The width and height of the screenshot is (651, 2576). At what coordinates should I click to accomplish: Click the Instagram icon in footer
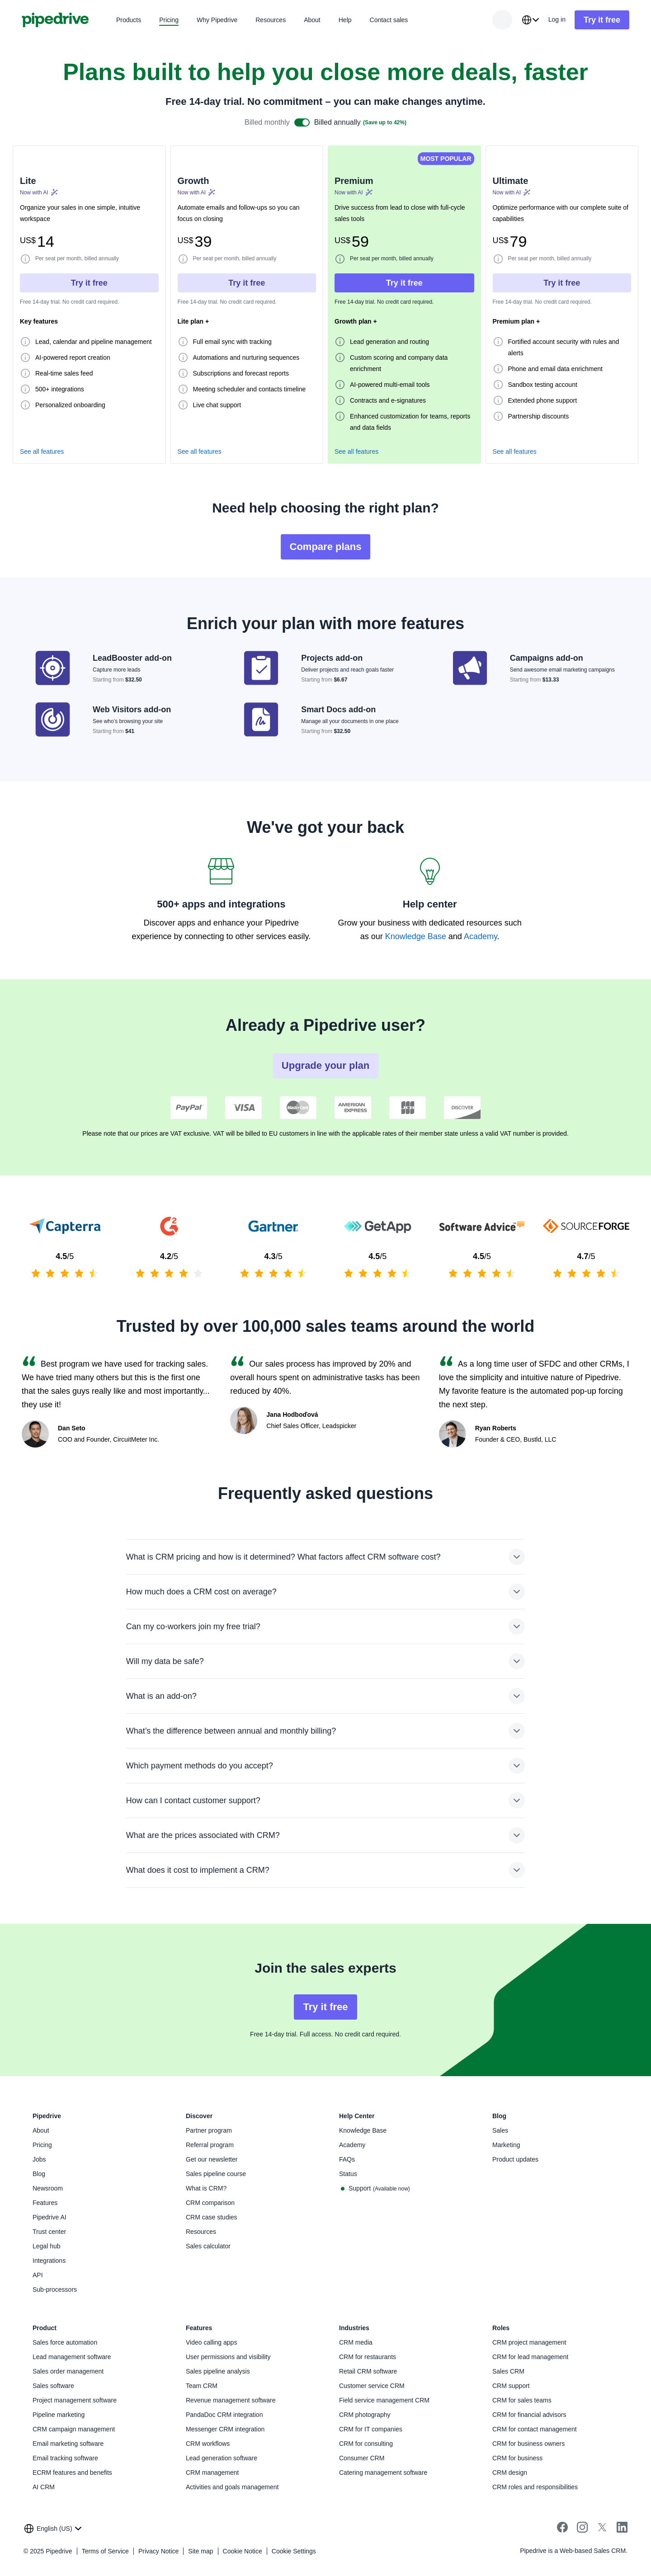coord(582,2527)
